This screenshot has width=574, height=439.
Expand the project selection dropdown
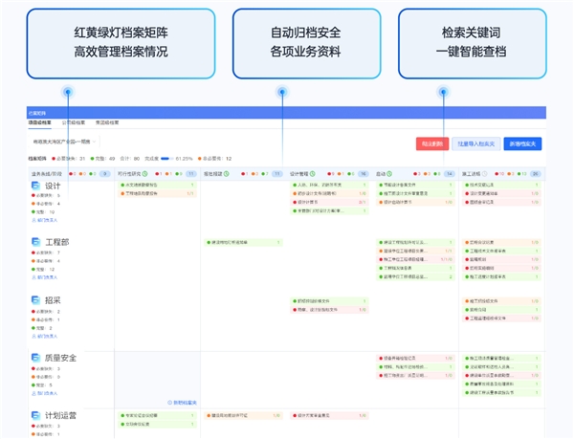tap(64, 142)
